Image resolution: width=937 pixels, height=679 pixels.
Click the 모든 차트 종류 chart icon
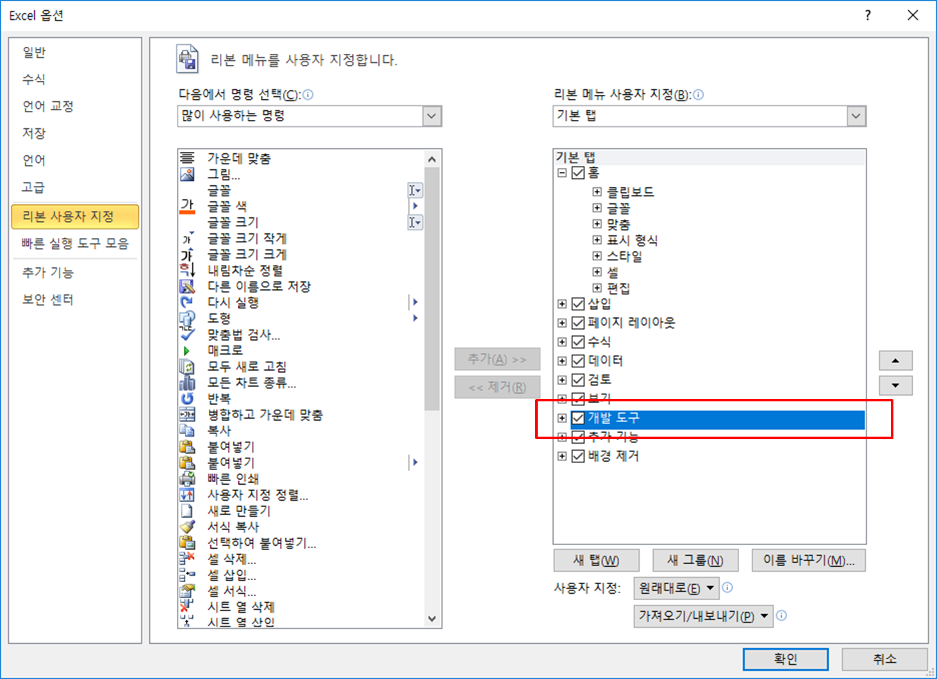coord(187,382)
